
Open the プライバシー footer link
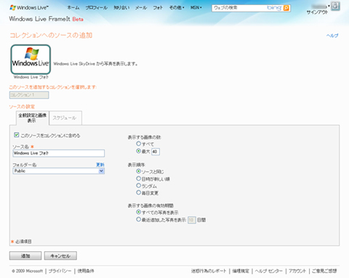point(60,271)
